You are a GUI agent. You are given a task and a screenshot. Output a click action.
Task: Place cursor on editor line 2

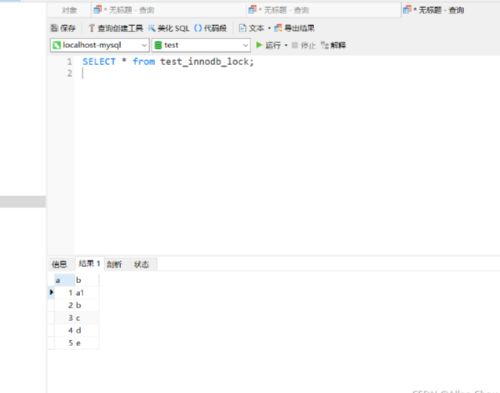pos(287,74)
